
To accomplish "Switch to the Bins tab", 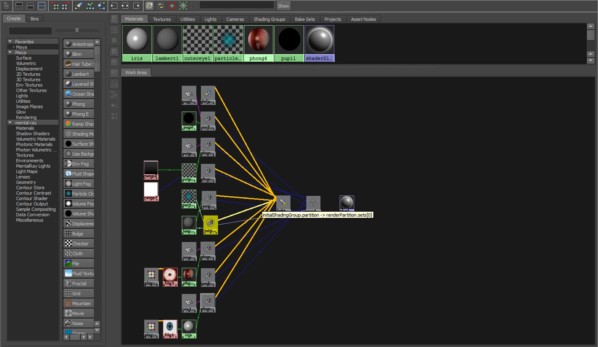I will [34, 19].
